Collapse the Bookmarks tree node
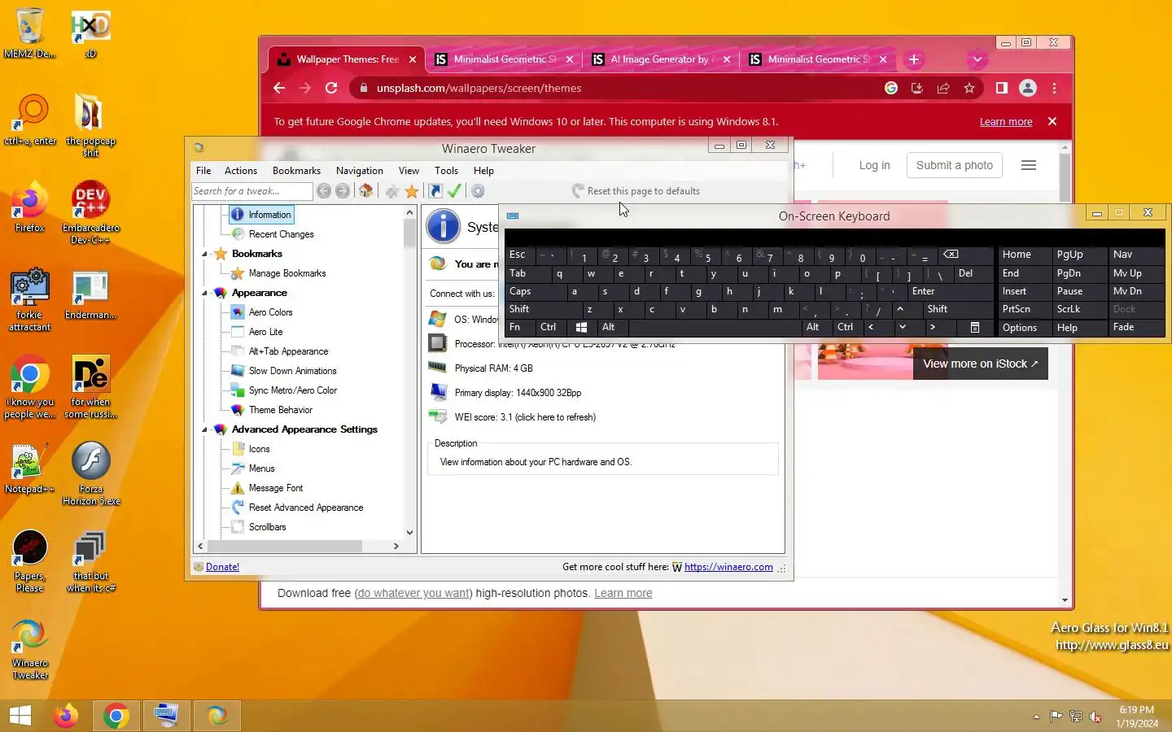Screen dimensions: 1172x732 (x=204, y=254)
